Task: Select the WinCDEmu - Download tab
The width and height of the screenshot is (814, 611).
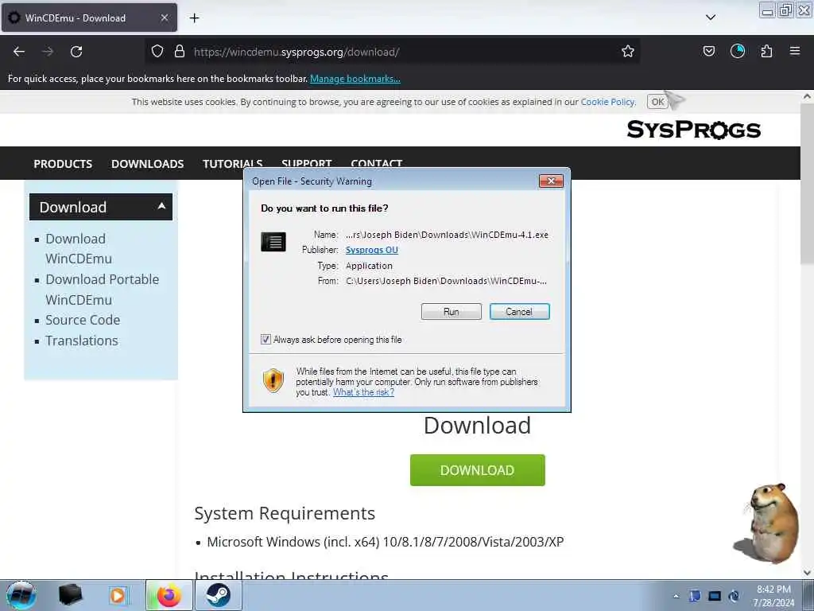Action: click(x=89, y=18)
